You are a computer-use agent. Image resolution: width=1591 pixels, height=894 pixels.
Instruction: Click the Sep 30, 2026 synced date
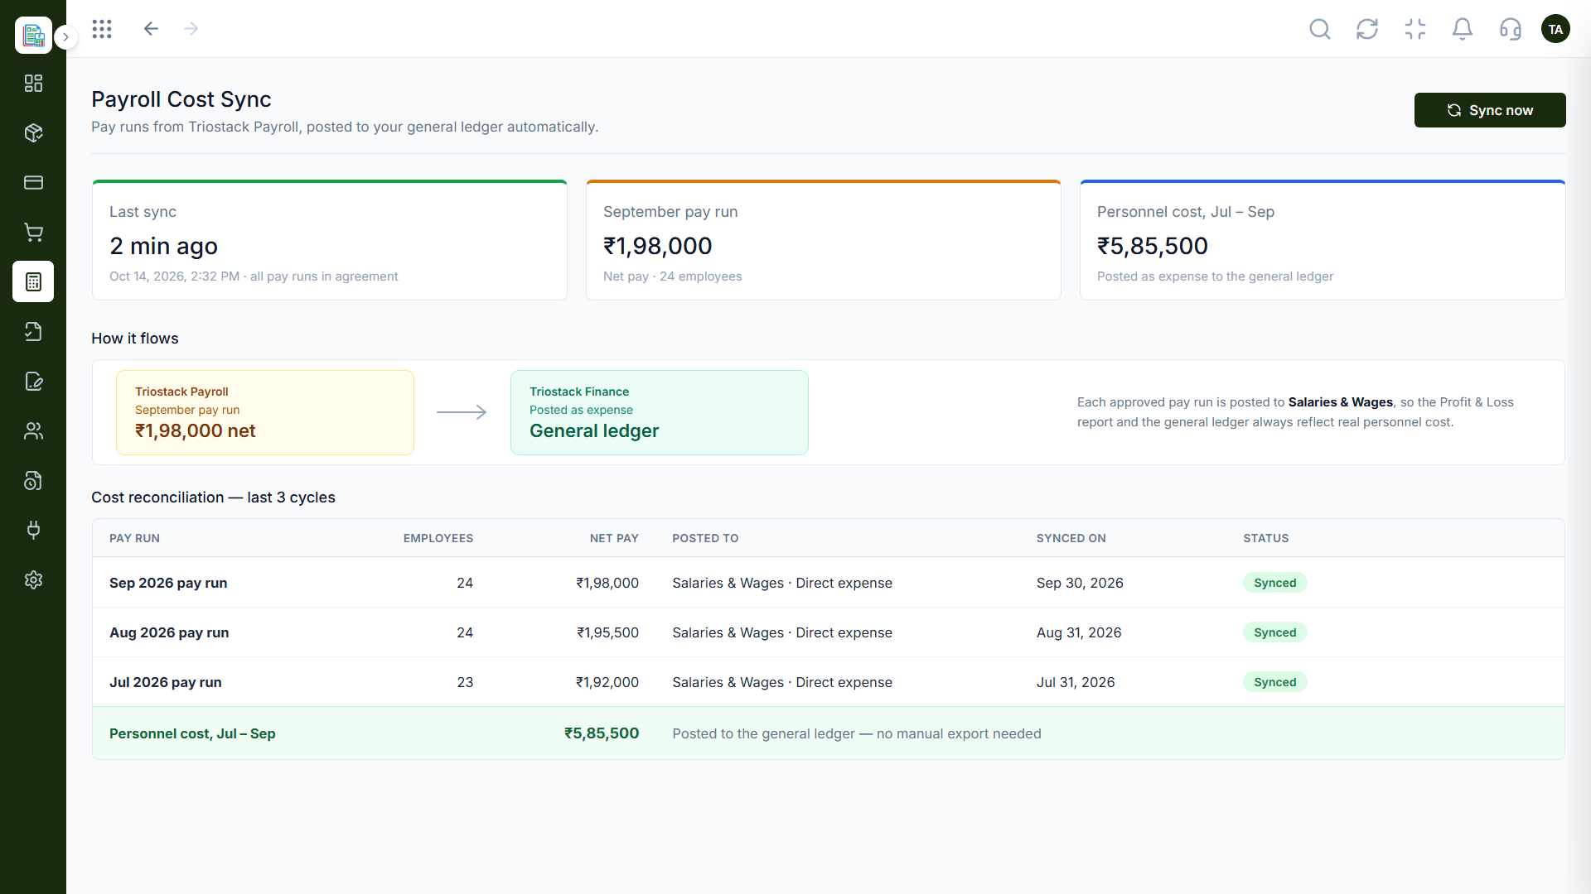tap(1080, 583)
